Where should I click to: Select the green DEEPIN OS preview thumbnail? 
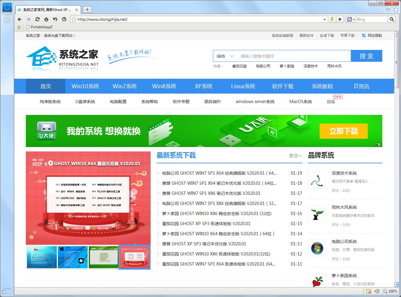pyautogui.click(x=103, y=257)
